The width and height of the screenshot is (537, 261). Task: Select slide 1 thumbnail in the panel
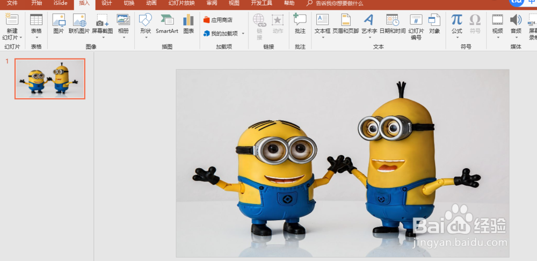pyautogui.click(x=50, y=79)
